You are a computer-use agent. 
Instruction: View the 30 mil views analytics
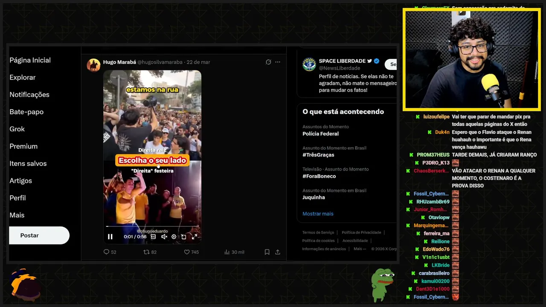234,252
